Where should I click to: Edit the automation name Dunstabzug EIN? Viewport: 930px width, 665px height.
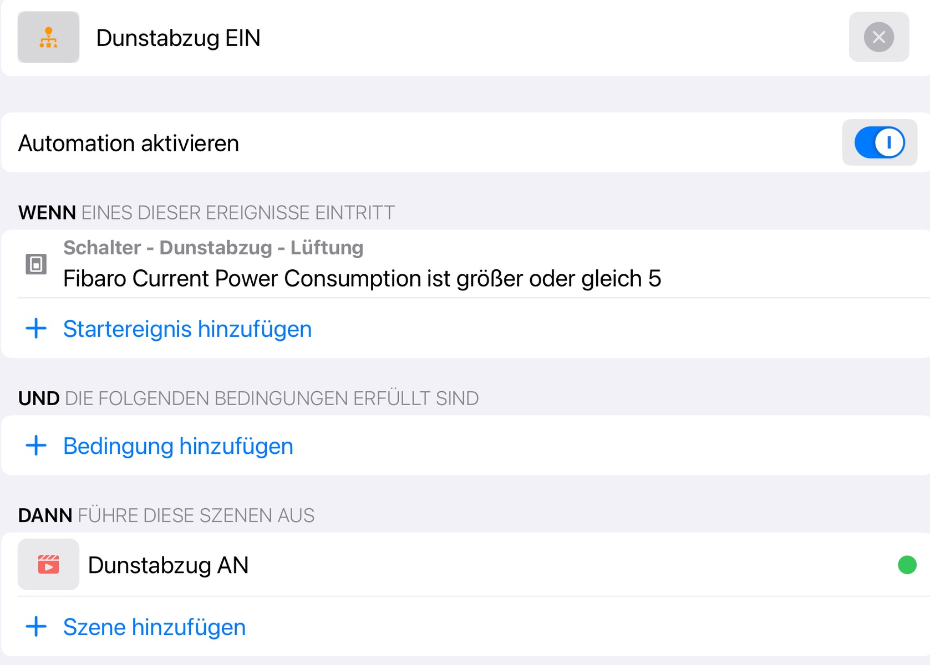(178, 38)
